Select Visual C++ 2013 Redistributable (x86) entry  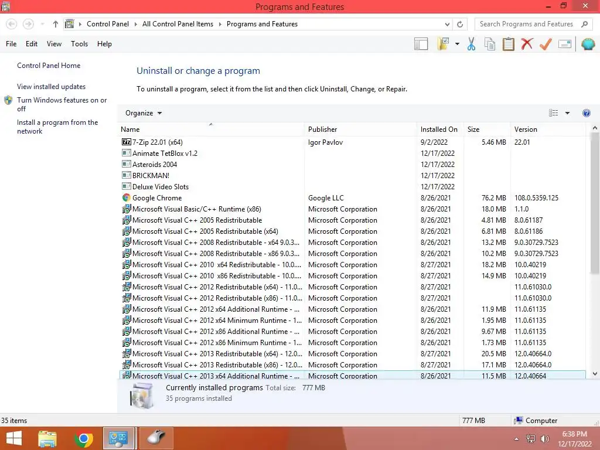352,364
